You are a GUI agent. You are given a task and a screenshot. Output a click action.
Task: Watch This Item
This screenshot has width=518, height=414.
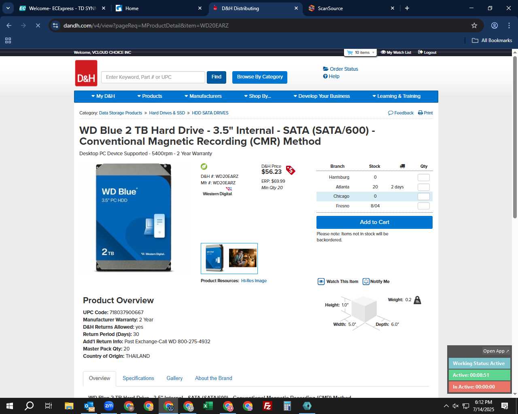pyautogui.click(x=338, y=282)
